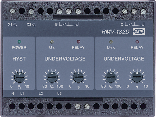Click the HYST panel heading

pos(19,59)
